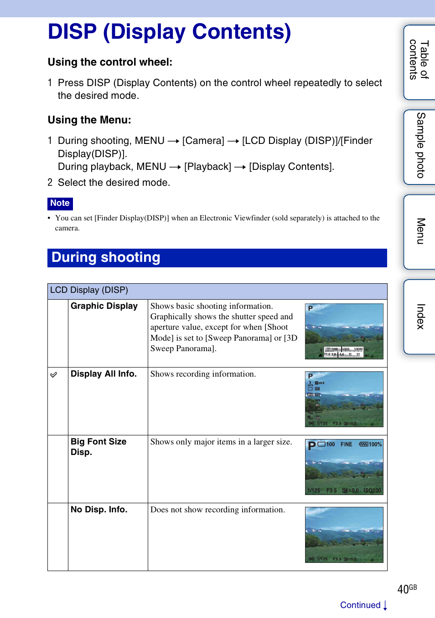Click the 'Select the desired mode.' step

(114, 183)
